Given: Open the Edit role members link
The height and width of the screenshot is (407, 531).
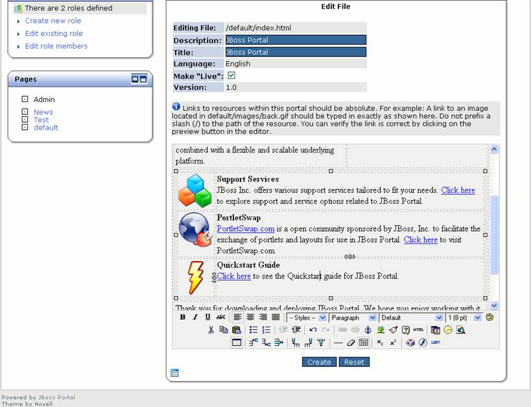Looking at the screenshot, I should point(56,46).
